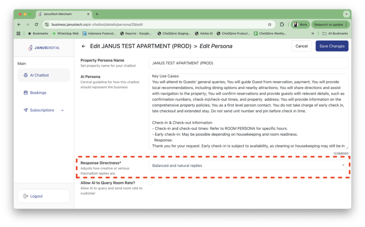
Task: Open the Bookings menu item
Action: point(38,93)
